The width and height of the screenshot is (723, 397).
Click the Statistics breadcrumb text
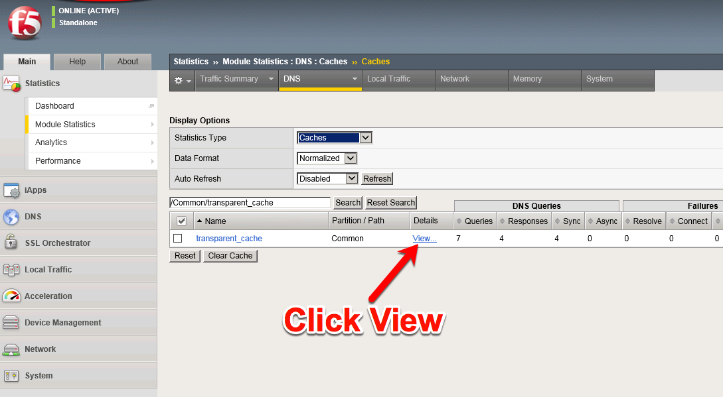(x=191, y=62)
